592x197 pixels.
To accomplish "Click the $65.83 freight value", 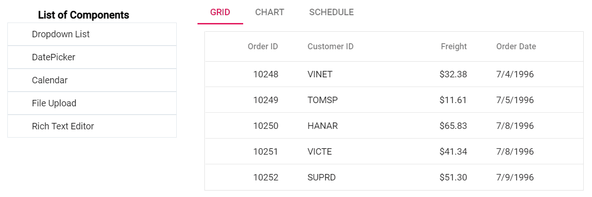I will 453,126.
